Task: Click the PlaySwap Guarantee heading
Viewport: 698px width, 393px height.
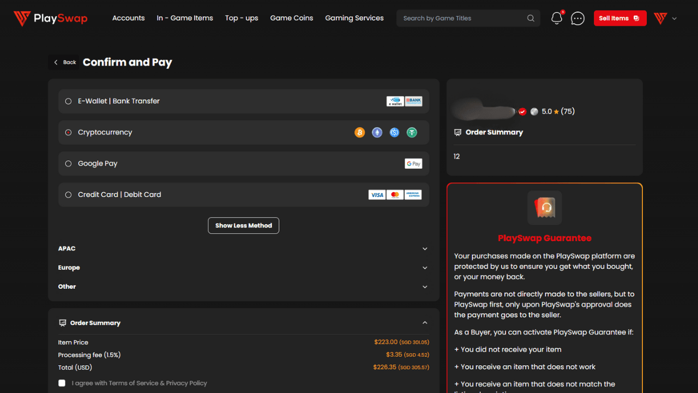Action: pos(545,239)
